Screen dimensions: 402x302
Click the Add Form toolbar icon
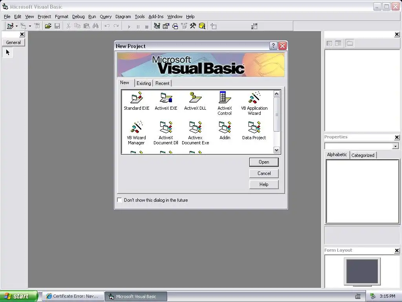coord(23,26)
